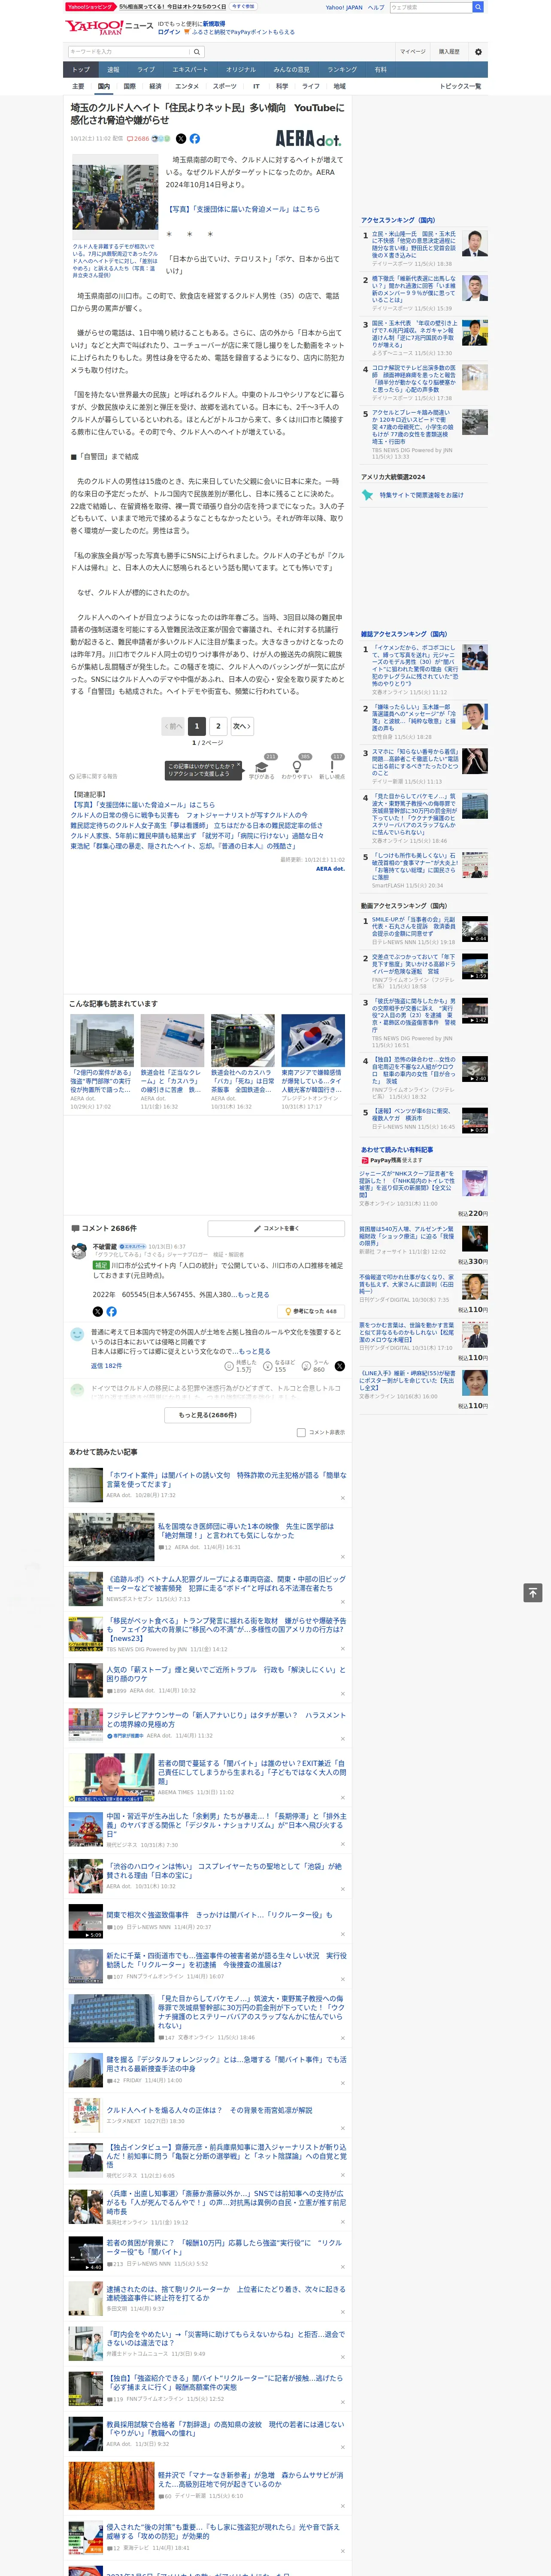Image resolution: width=551 pixels, height=2576 pixels.
Task: Expand もっと見る(2686件) comments
Action: (x=208, y=1415)
